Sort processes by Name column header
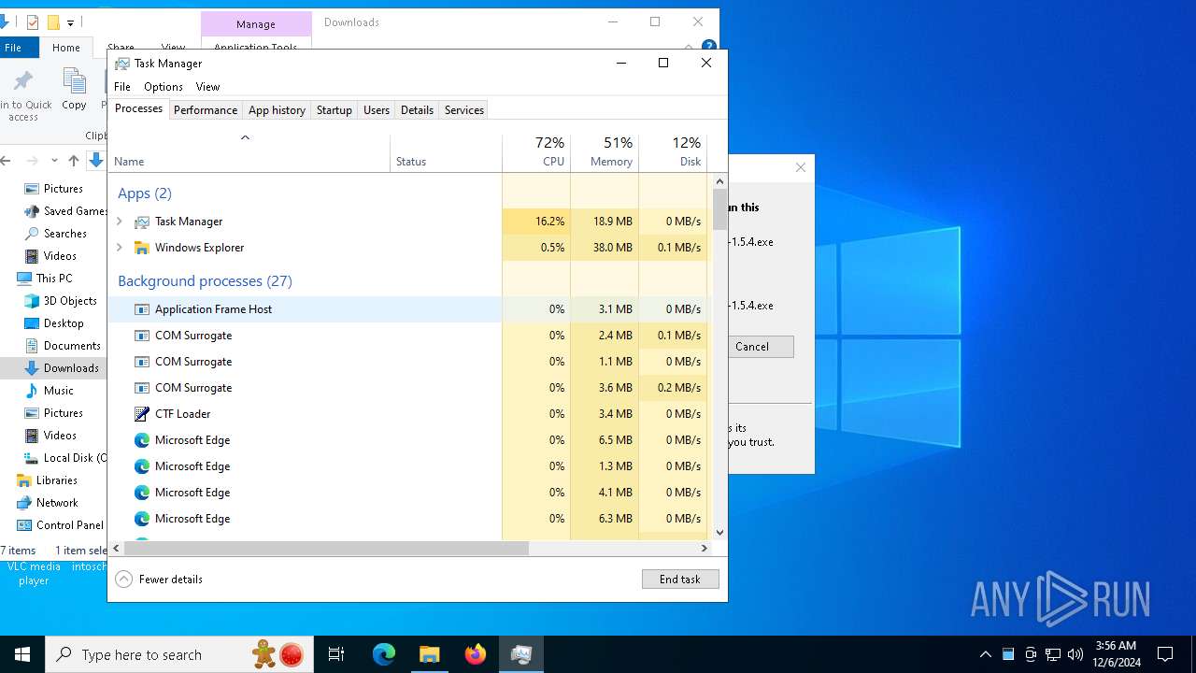 [249, 152]
